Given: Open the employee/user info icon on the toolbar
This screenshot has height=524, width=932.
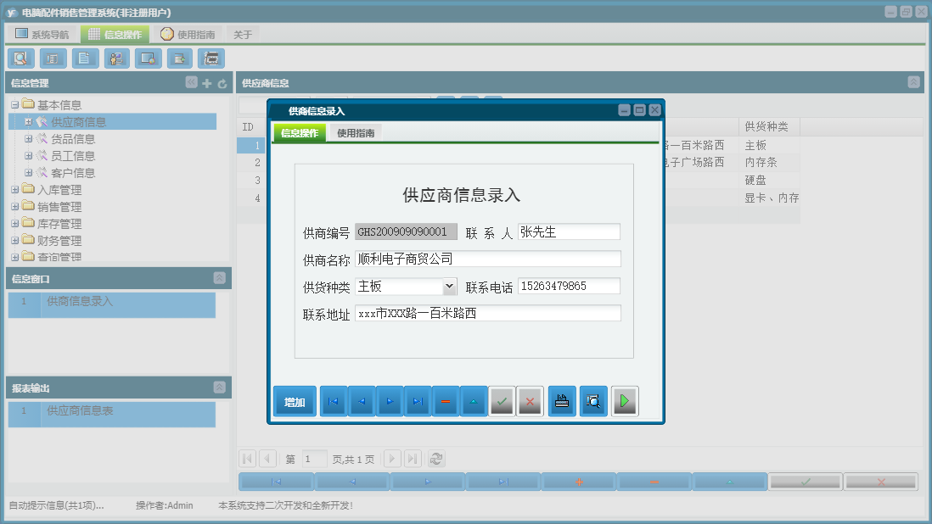Looking at the screenshot, I should pyautogui.click(x=115, y=58).
